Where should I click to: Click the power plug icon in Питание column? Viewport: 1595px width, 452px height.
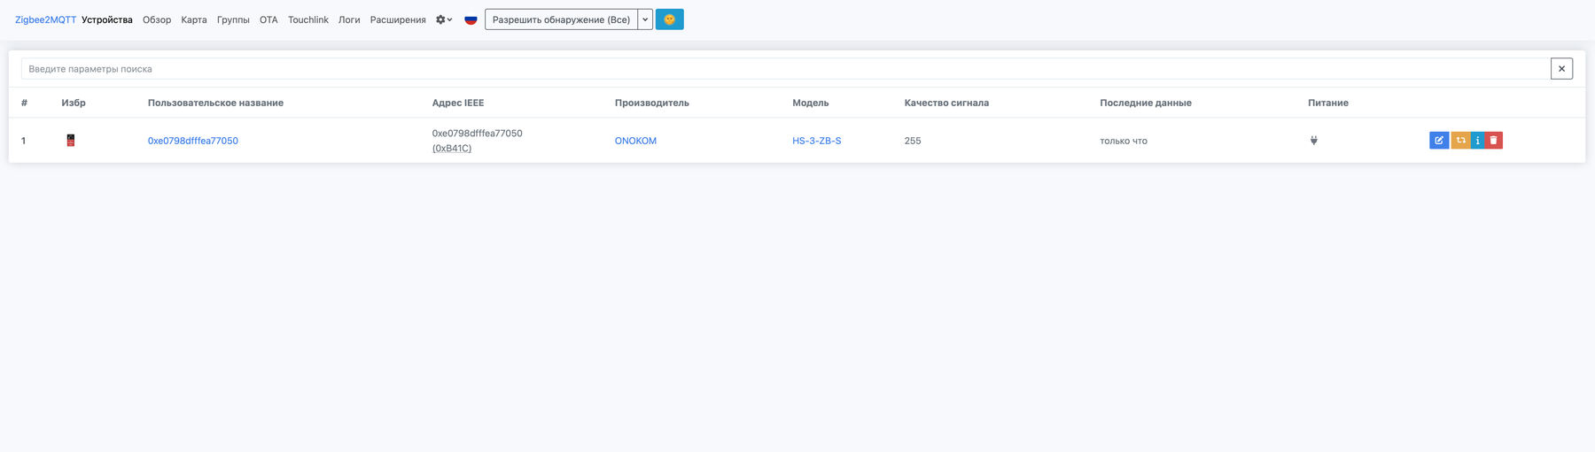tap(1313, 141)
